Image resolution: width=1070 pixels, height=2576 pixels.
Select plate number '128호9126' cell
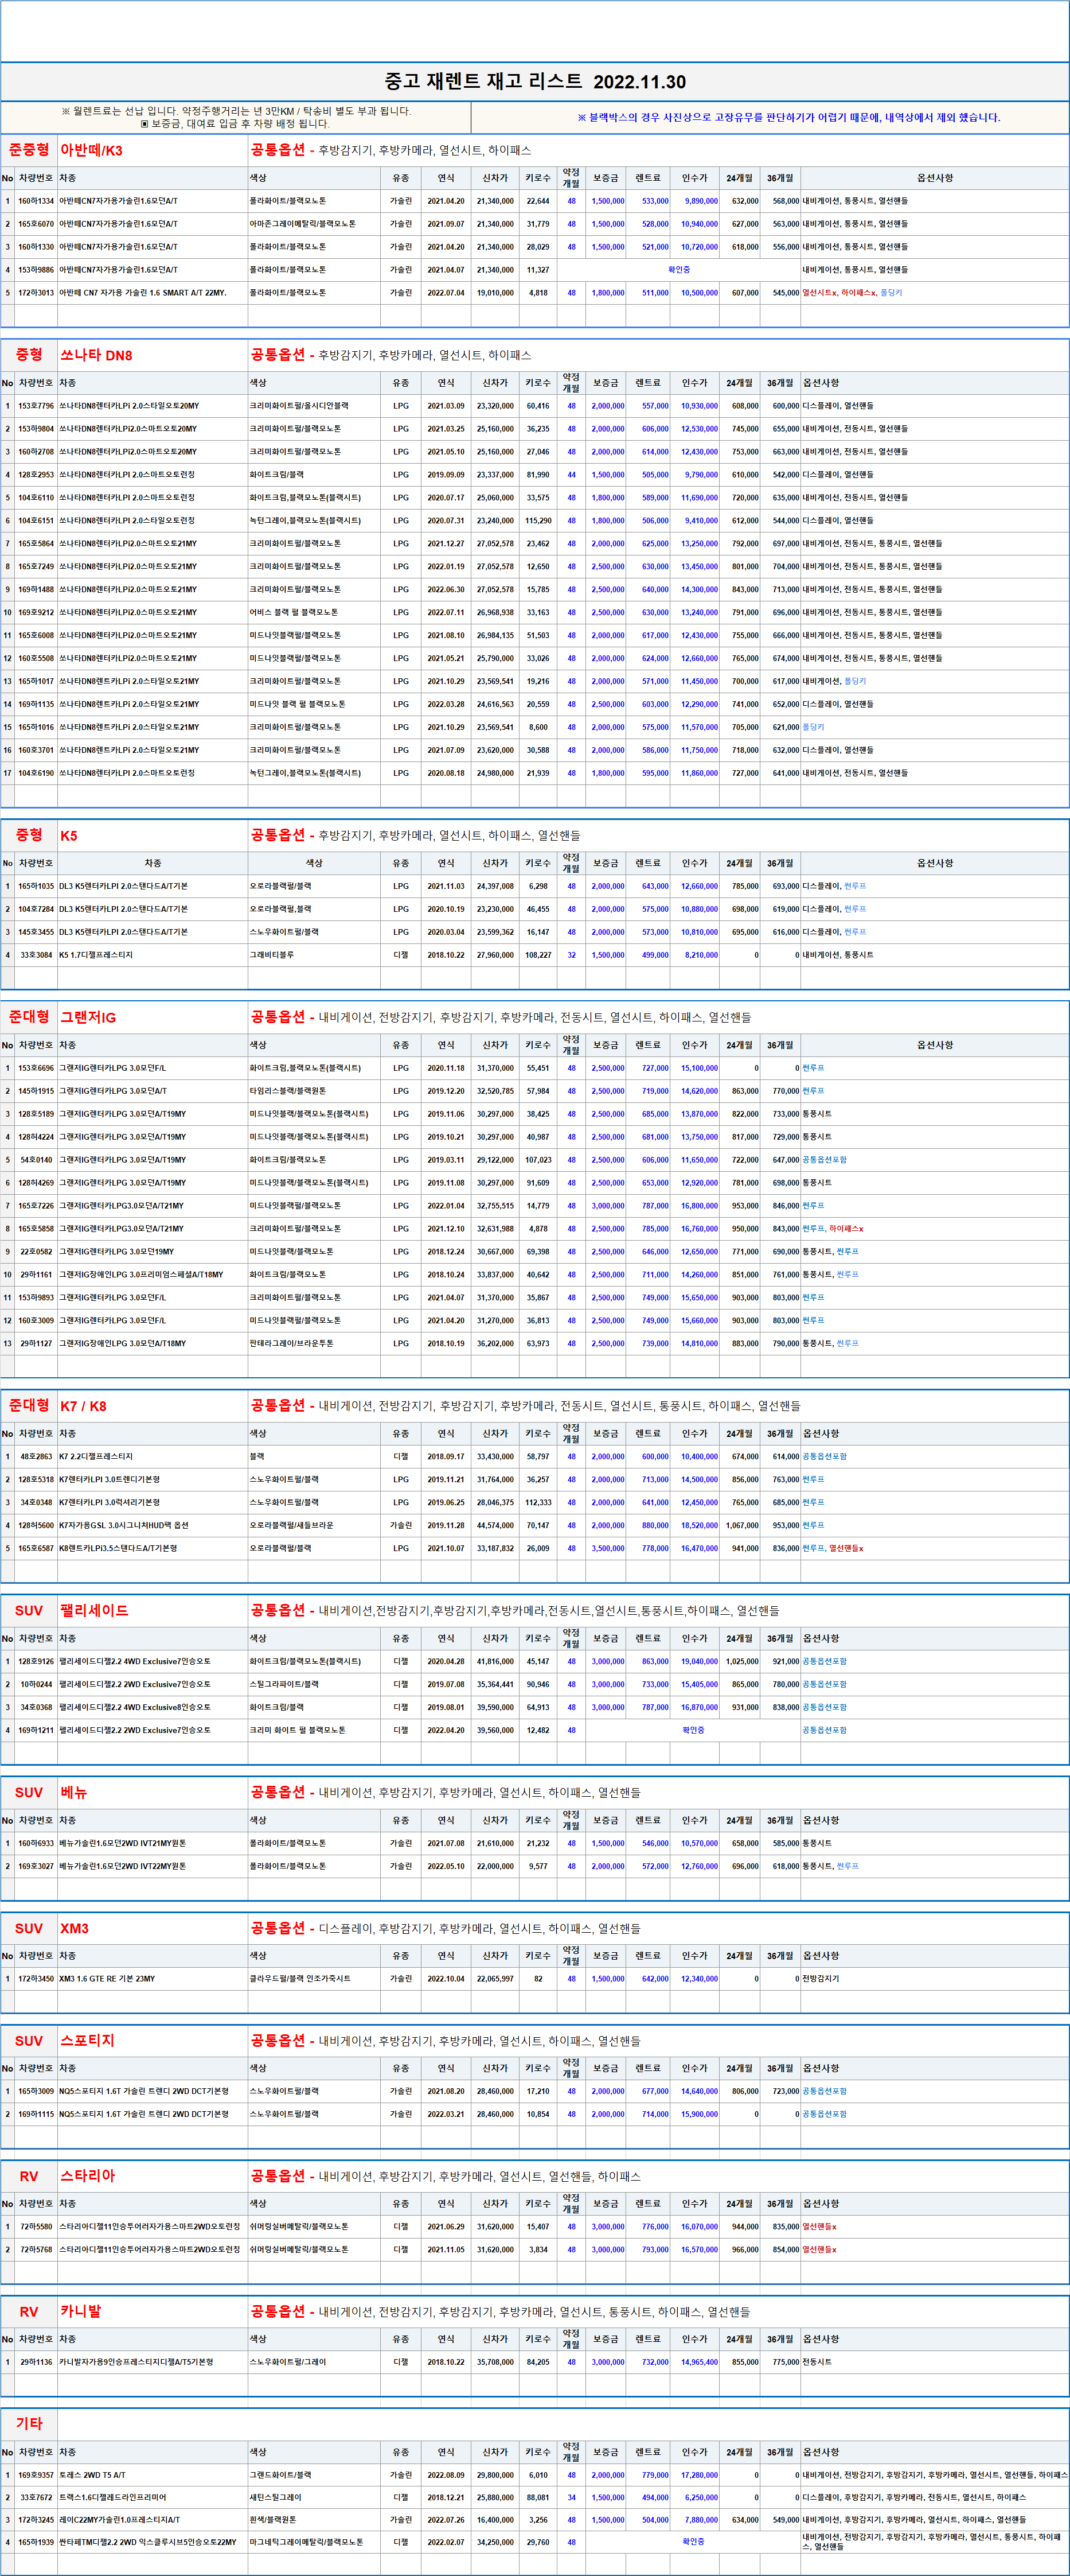point(36,1662)
